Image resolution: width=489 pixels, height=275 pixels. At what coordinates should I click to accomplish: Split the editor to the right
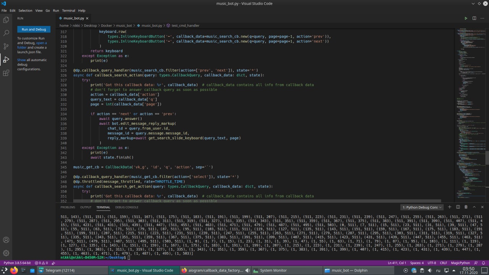pos(474,18)
